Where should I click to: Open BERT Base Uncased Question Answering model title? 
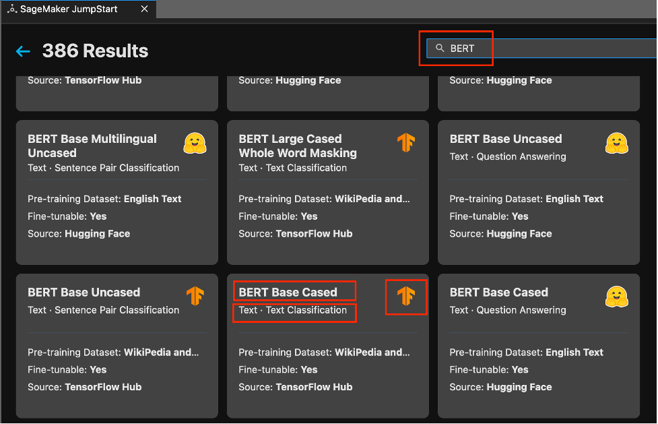505,139
